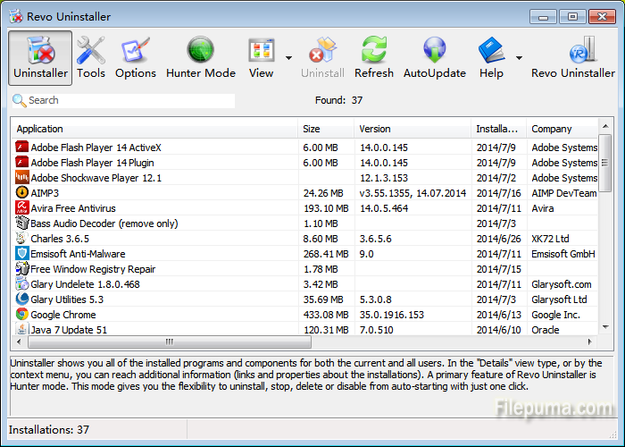Open the Options dialog
Viewport: 625px width, 447px height.
coord(136,57)
